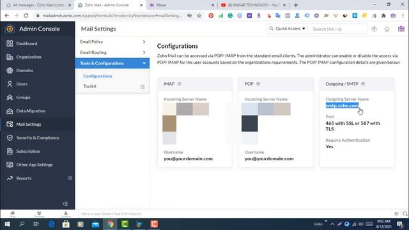409x230 pixels.
Task: Click the POP help icon
Action: coord(258,84)
